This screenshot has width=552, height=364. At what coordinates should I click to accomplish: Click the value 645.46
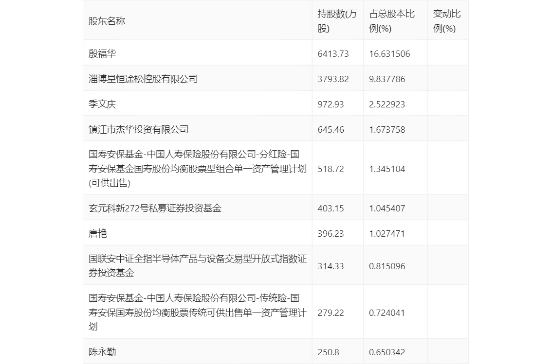[331, 130]
